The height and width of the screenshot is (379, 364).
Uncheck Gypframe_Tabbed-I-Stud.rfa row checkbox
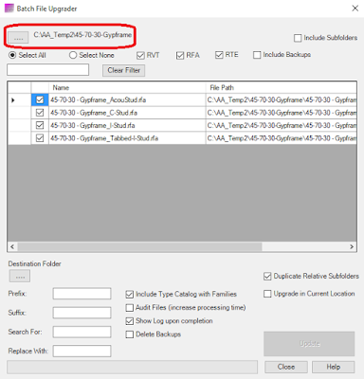click(x=40, y=137)
